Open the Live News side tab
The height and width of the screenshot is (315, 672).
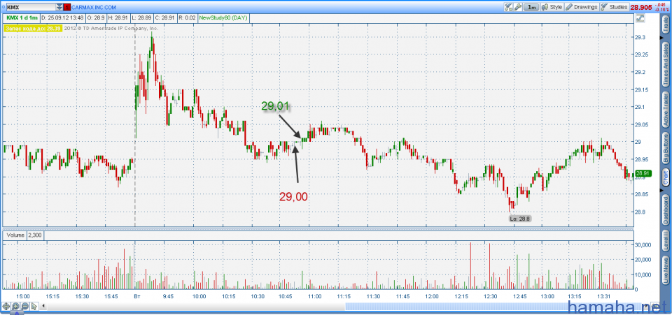[665, 270]
